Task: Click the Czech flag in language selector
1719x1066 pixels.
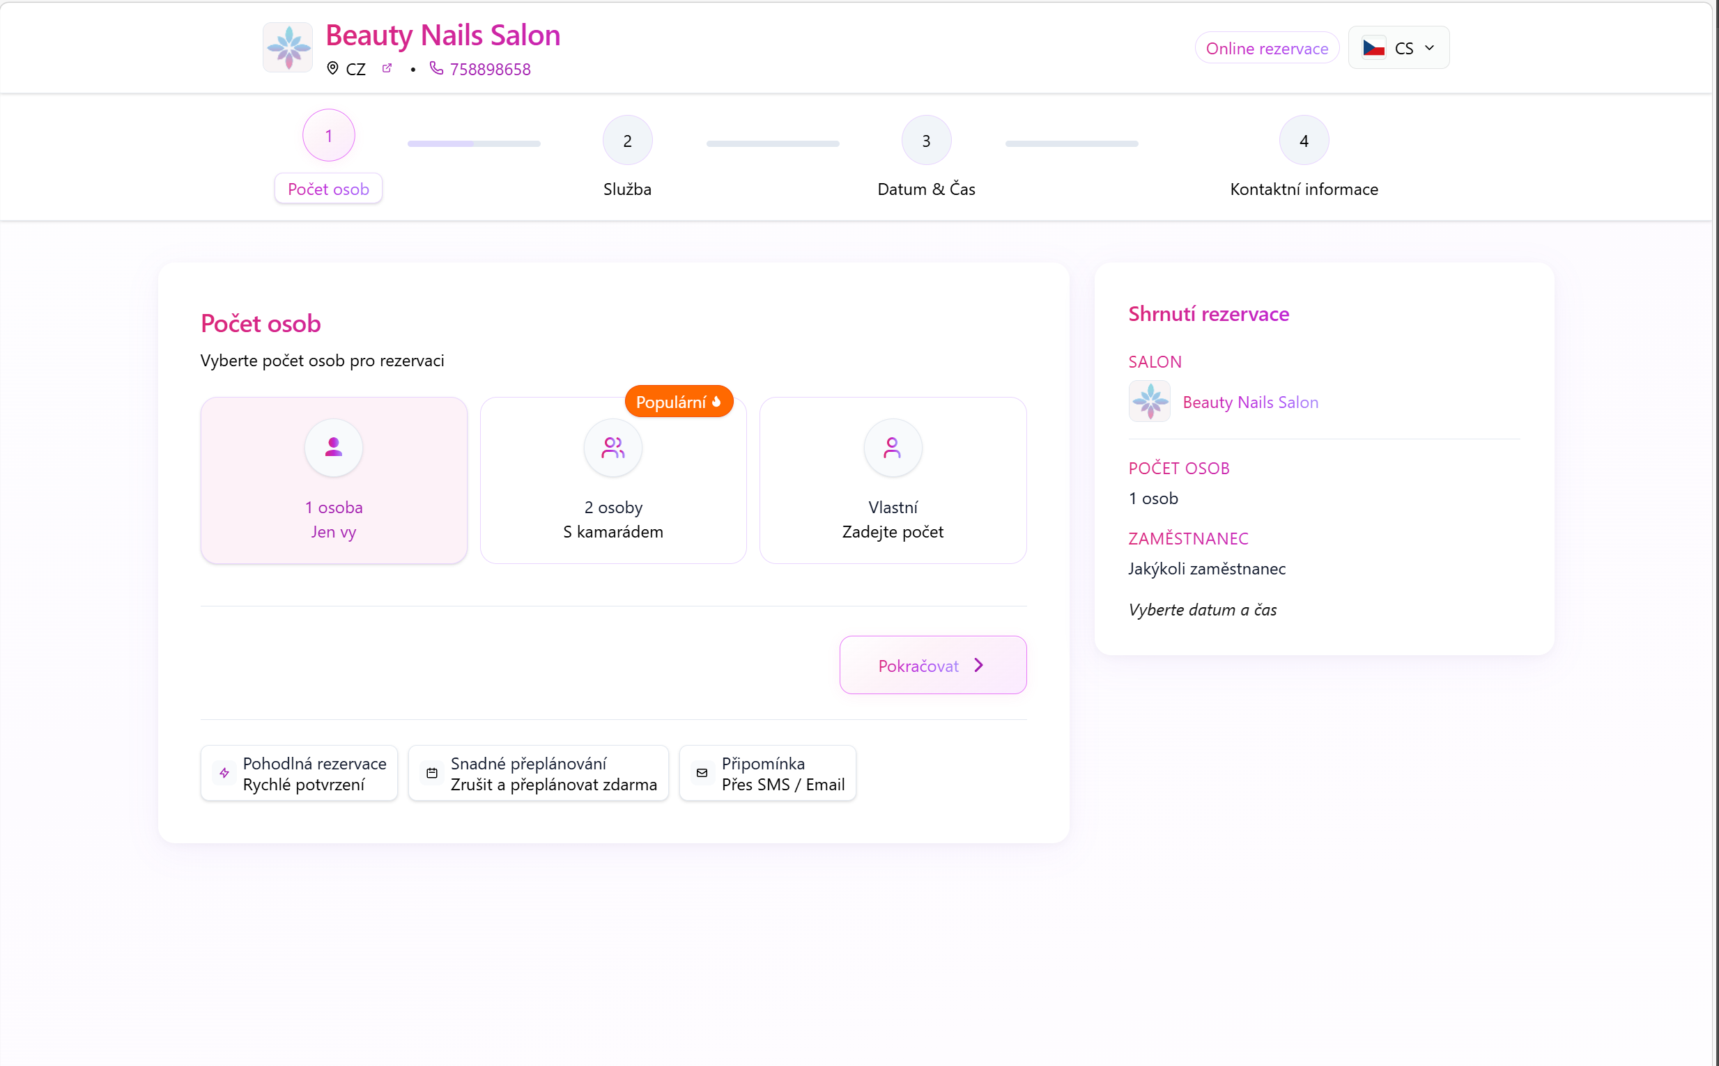Action: [x=1373, y=48]
